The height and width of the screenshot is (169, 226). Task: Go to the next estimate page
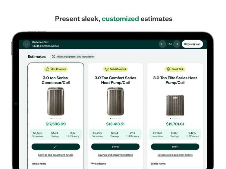tap(177, 44)
